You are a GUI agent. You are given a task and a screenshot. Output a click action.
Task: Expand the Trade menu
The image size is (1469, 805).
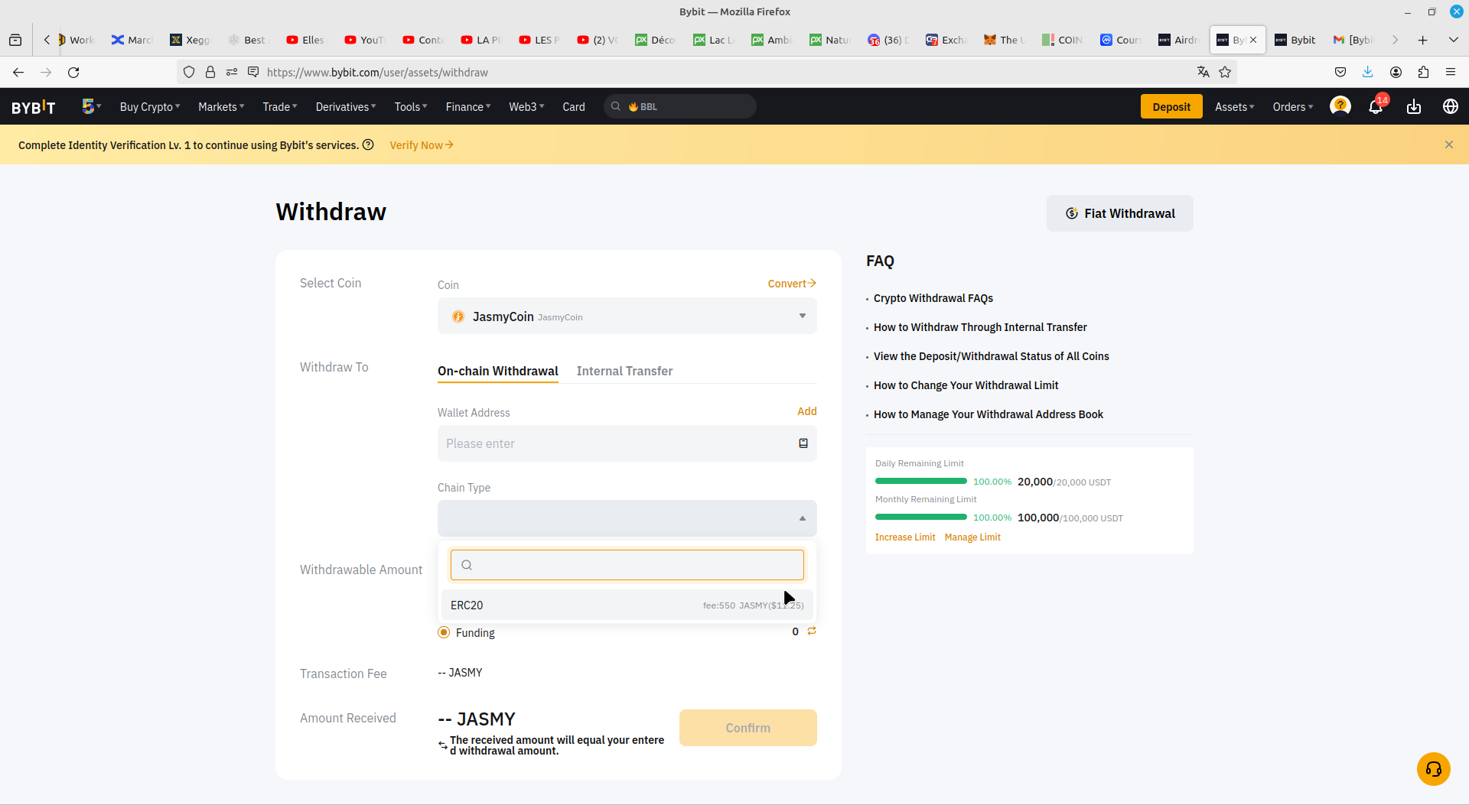[280, 107]
